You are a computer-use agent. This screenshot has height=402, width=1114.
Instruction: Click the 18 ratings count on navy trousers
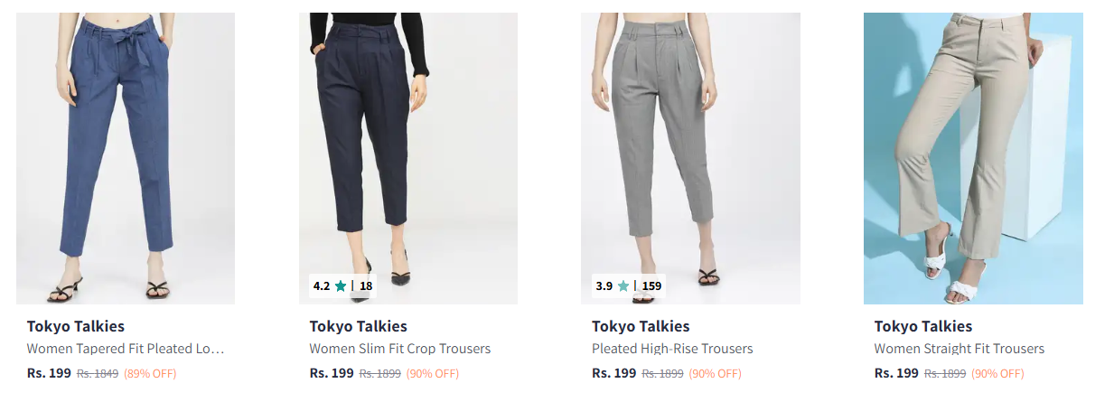tap(366, 286)
